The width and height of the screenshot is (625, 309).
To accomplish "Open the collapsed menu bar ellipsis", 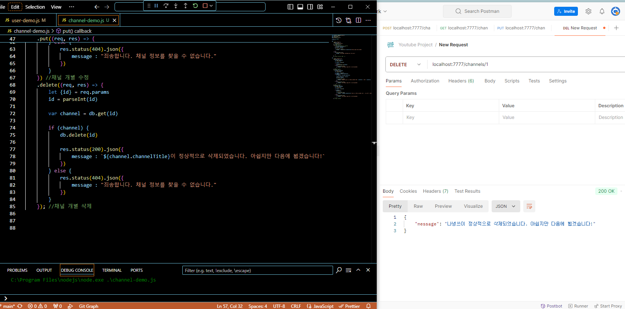I will 72,7.
